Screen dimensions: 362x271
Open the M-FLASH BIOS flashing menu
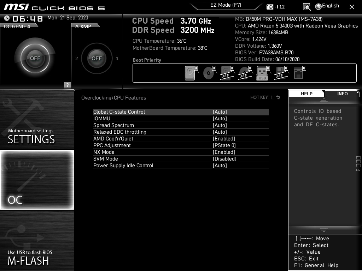click(37, 240)
